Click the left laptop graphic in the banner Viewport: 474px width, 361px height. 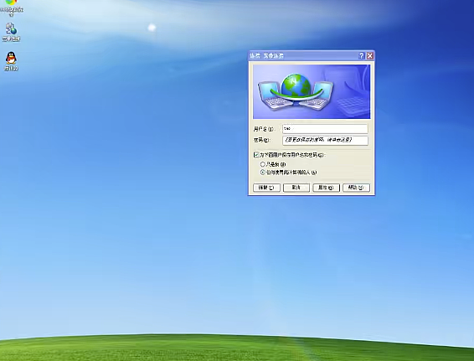click(274, 95)
